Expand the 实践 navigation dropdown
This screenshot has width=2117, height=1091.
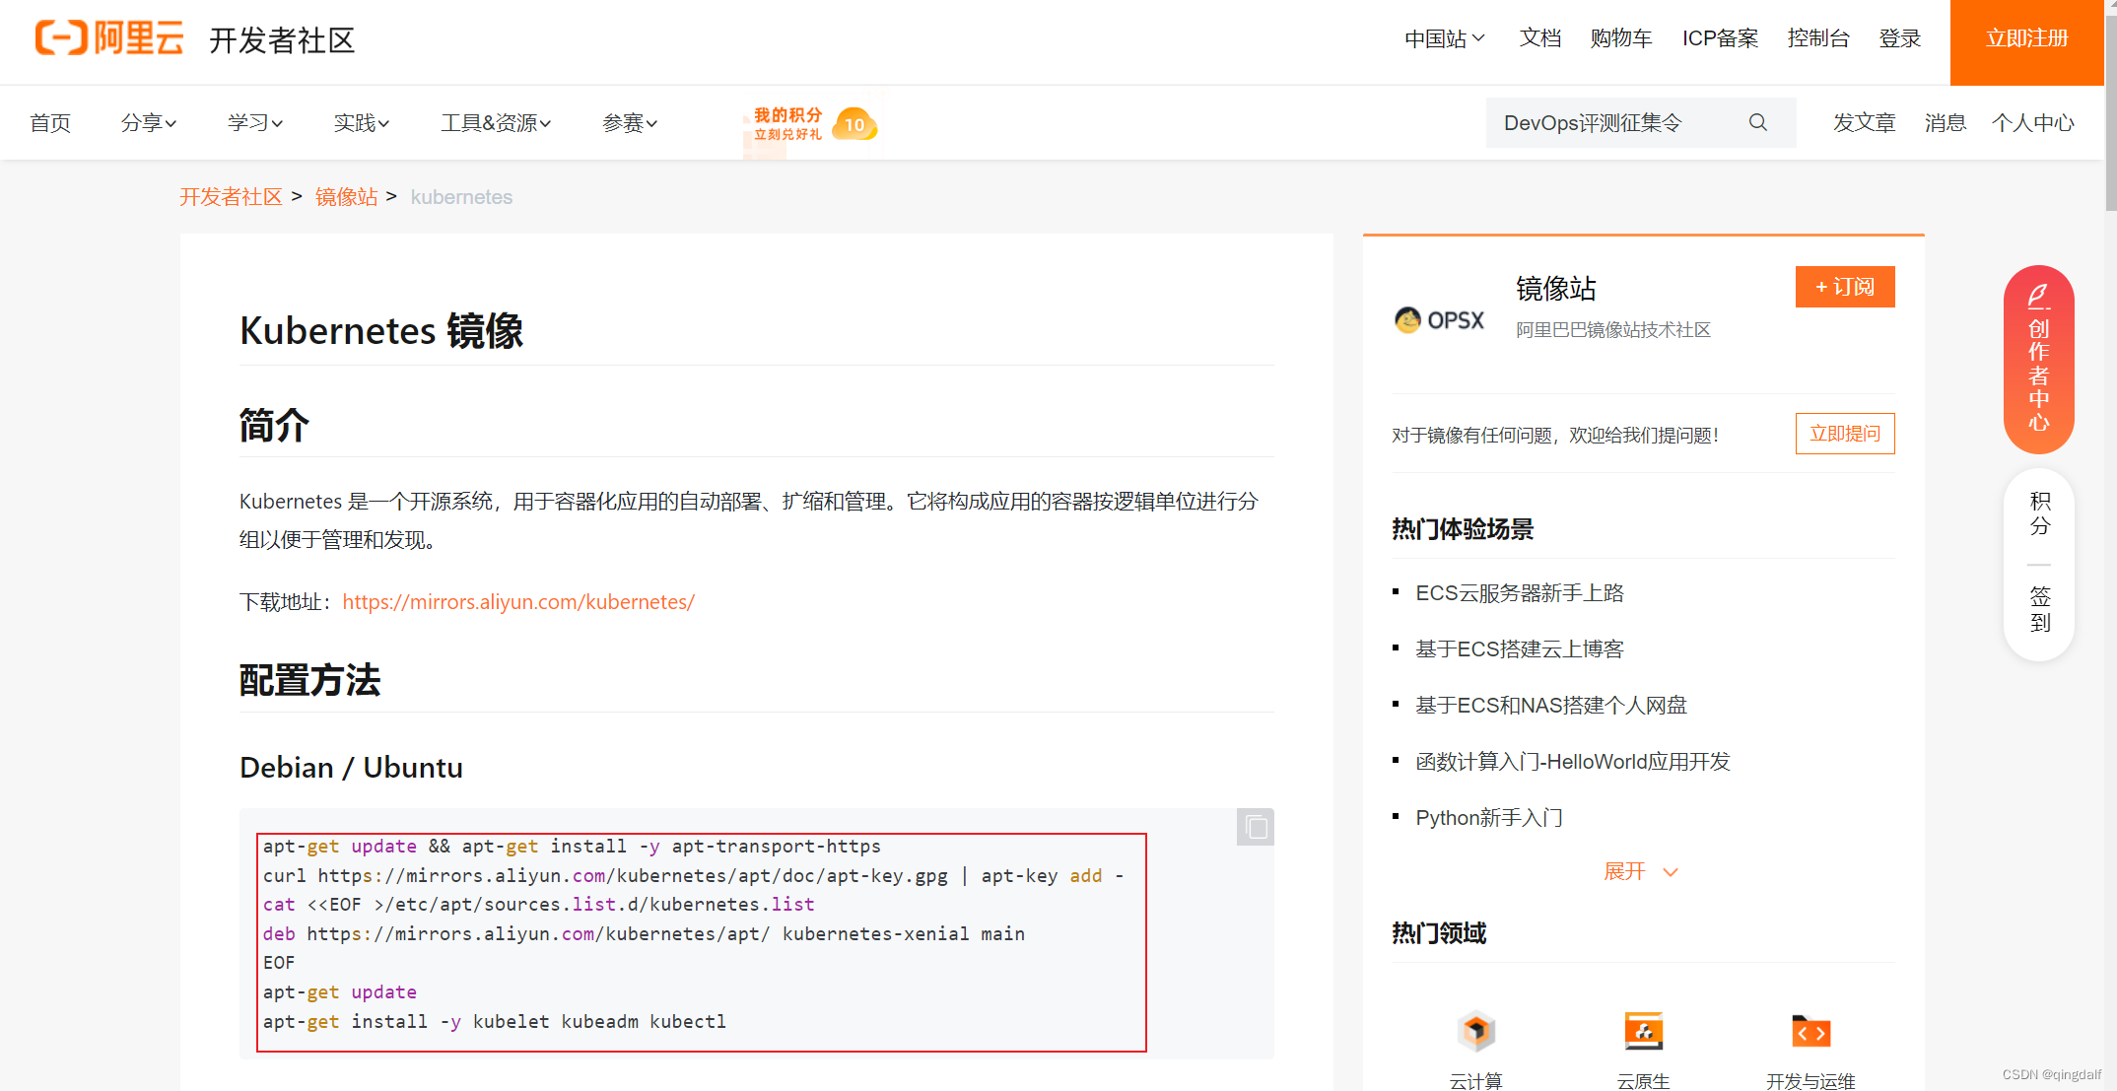[362, 123]
